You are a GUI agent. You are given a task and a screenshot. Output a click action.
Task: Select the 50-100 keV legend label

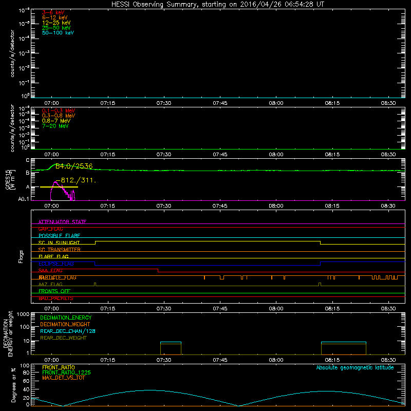click(x=58, y=33)
